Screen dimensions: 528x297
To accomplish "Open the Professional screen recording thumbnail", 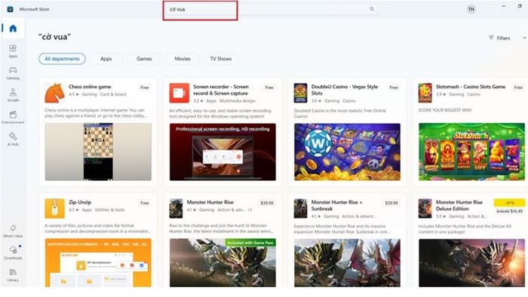I will (x=223, y=152).
